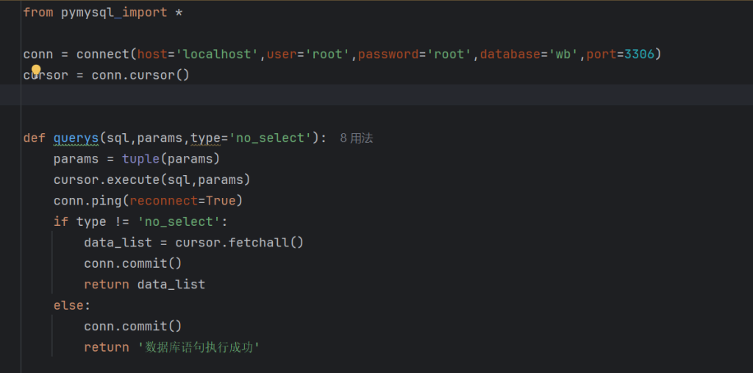Click the cursor.execute method call

[106, 180]
